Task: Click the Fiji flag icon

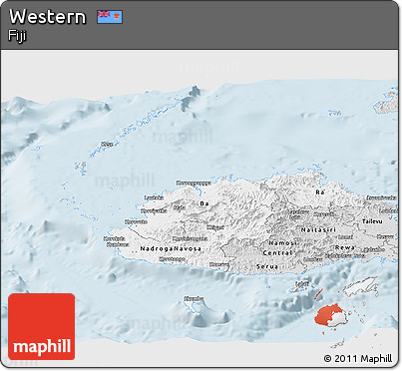Action: click(x=110, y=17)
